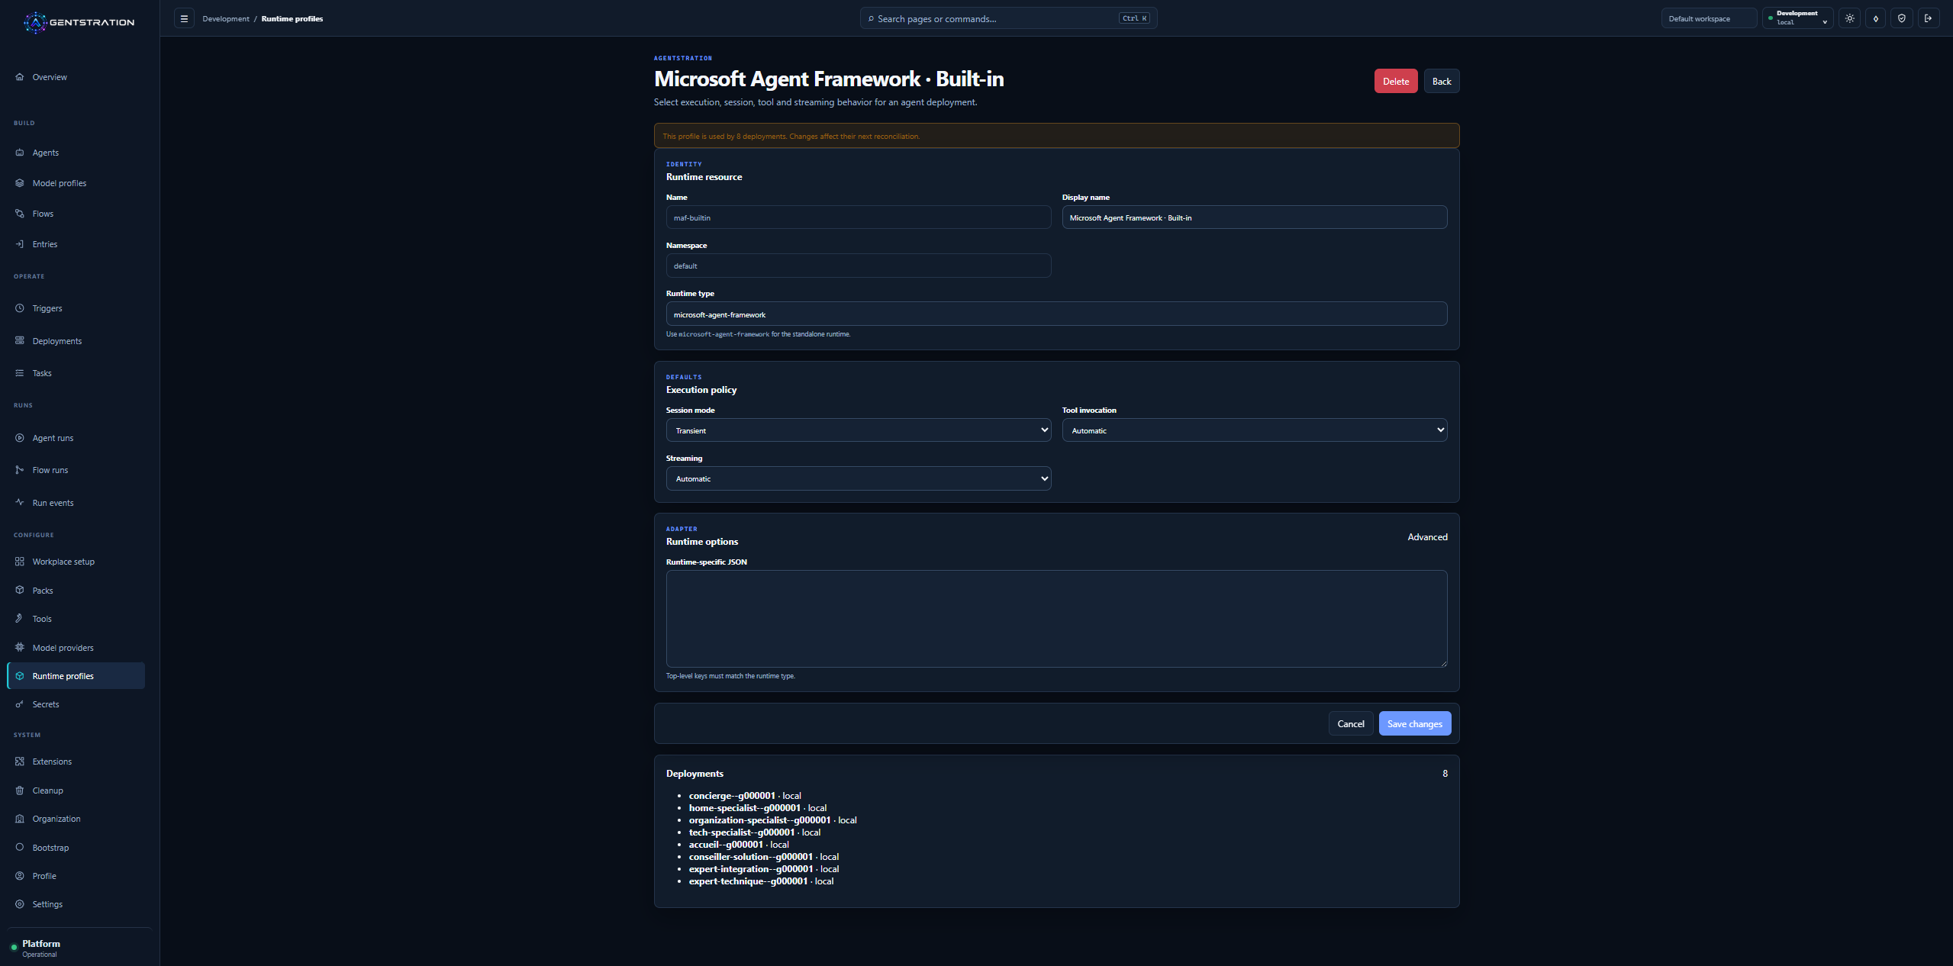The image size is (1953, 966).
Task: Click the deployments usage warning banner
Action: click(x=1056, y=136)
